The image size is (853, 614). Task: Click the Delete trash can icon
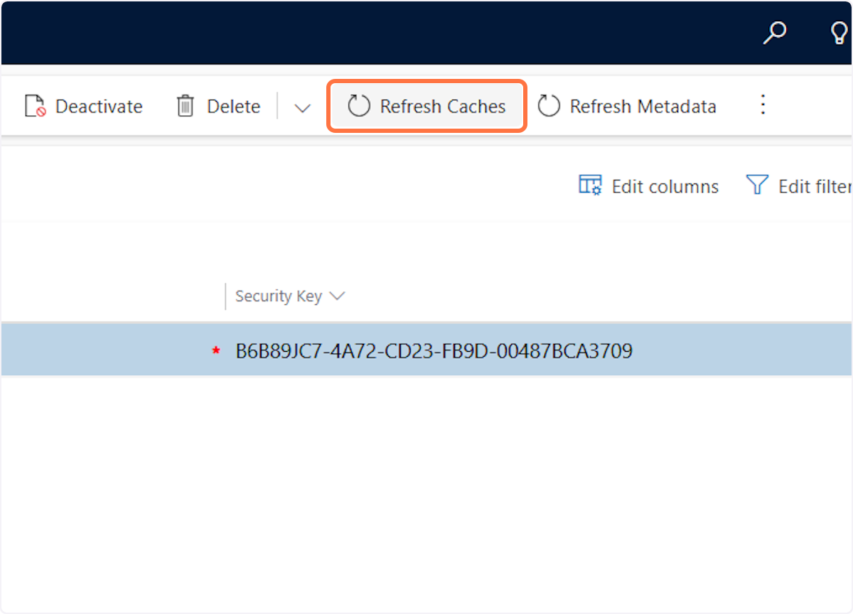[x=185, y=105]
